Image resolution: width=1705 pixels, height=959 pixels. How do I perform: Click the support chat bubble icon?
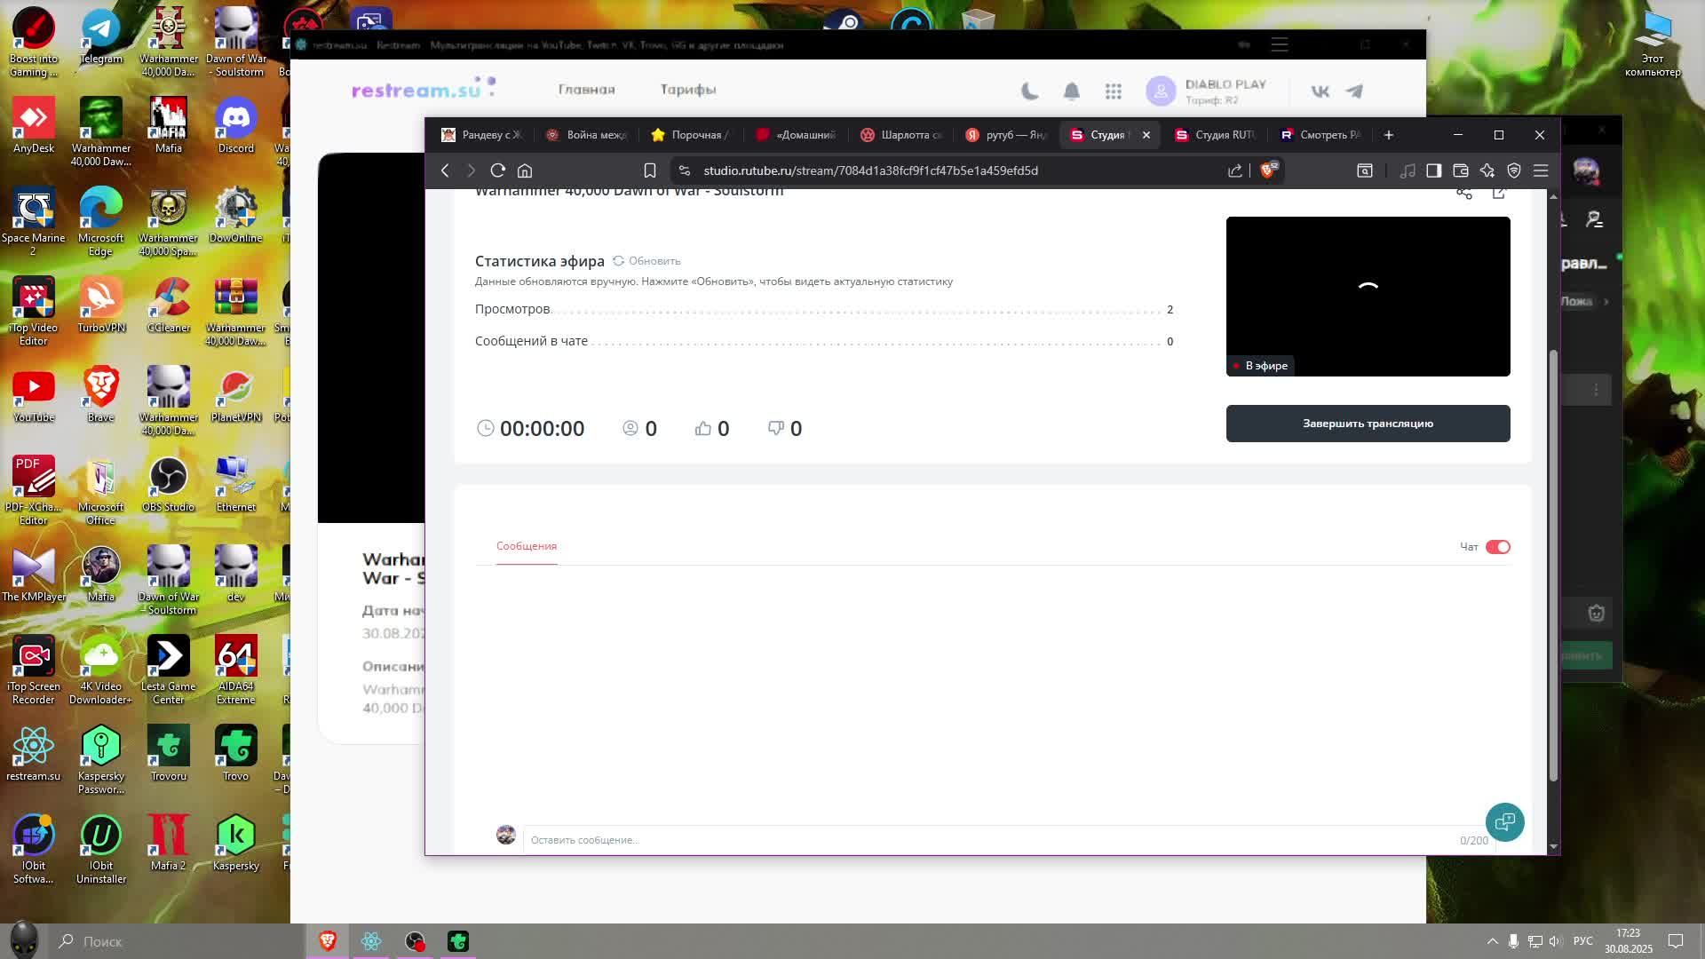(x=1504, y=822)
